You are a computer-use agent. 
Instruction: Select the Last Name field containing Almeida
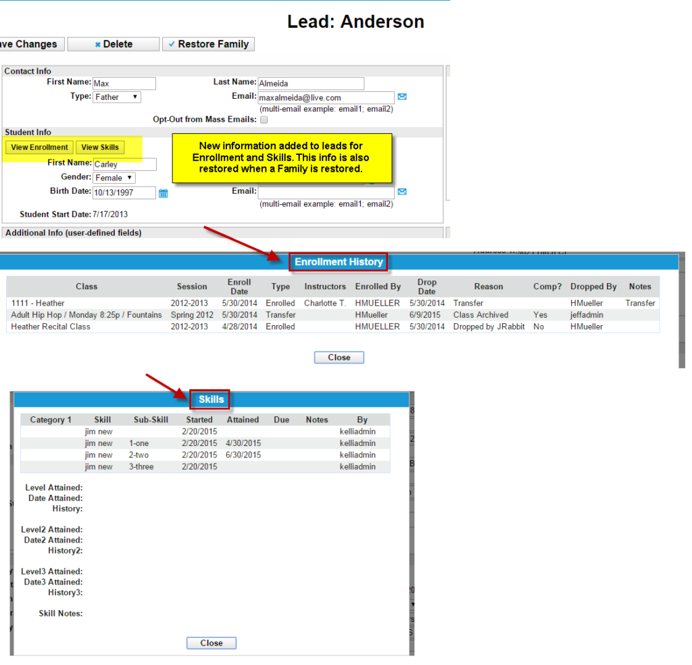click(310, 83)
